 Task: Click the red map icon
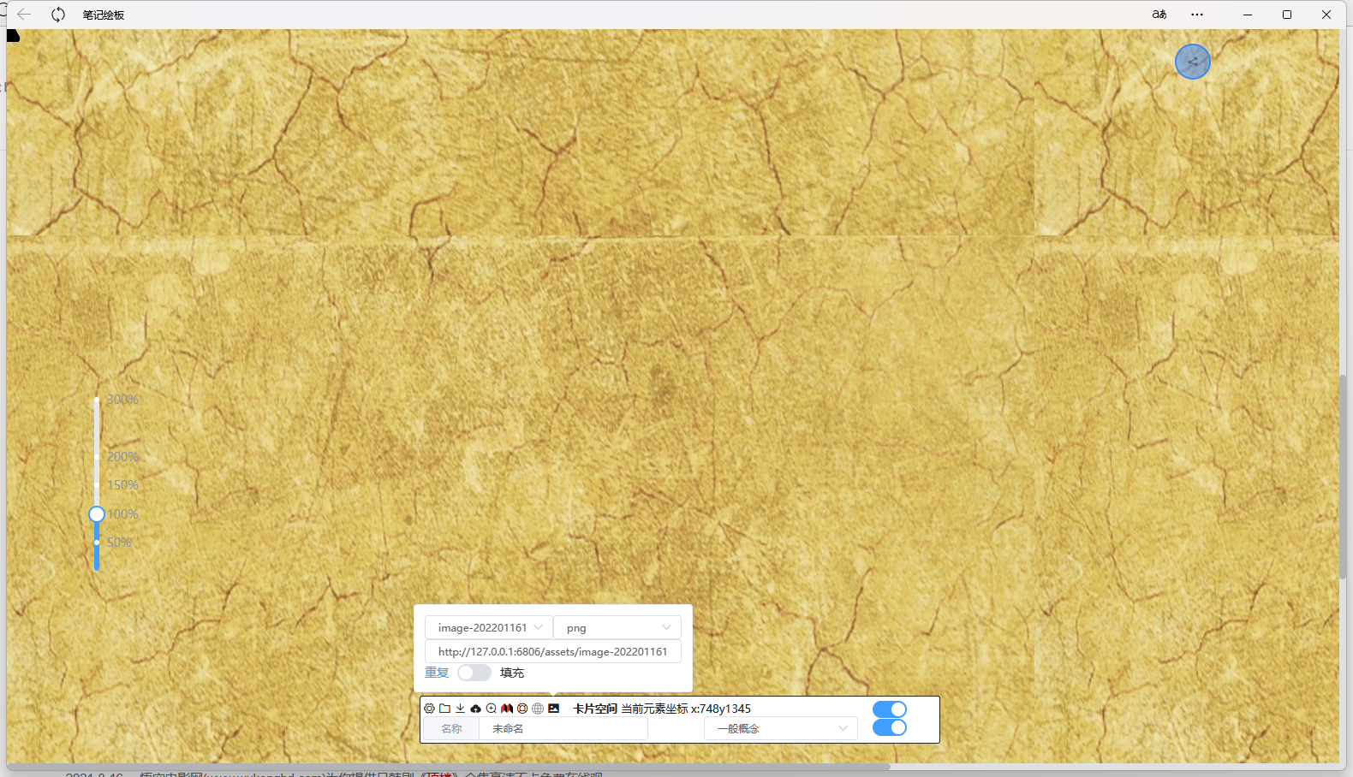[x=507, y=709]
